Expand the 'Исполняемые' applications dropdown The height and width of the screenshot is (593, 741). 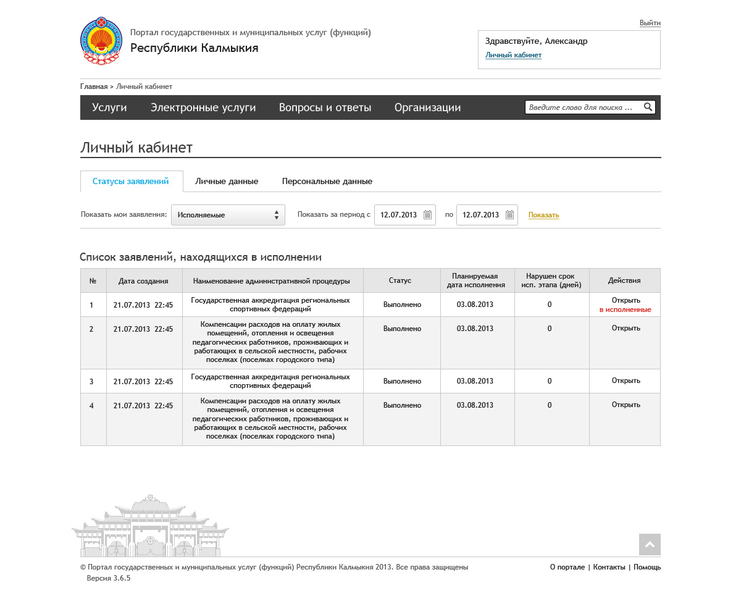[228, 215]
